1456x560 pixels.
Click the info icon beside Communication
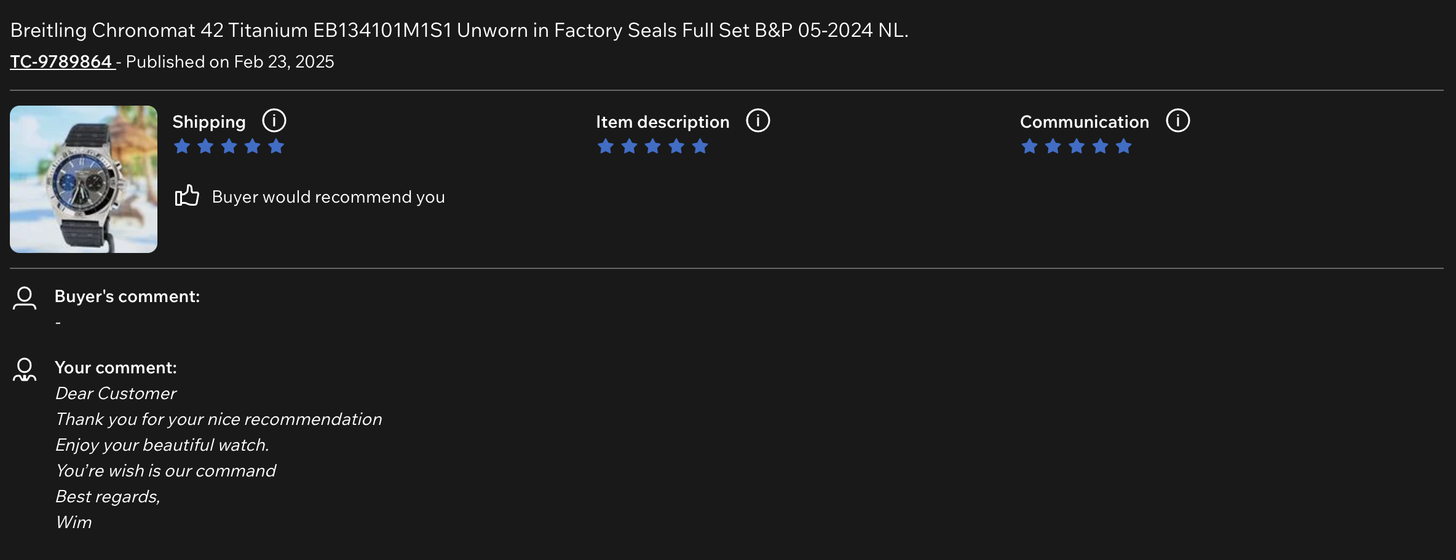[1177, 121]
